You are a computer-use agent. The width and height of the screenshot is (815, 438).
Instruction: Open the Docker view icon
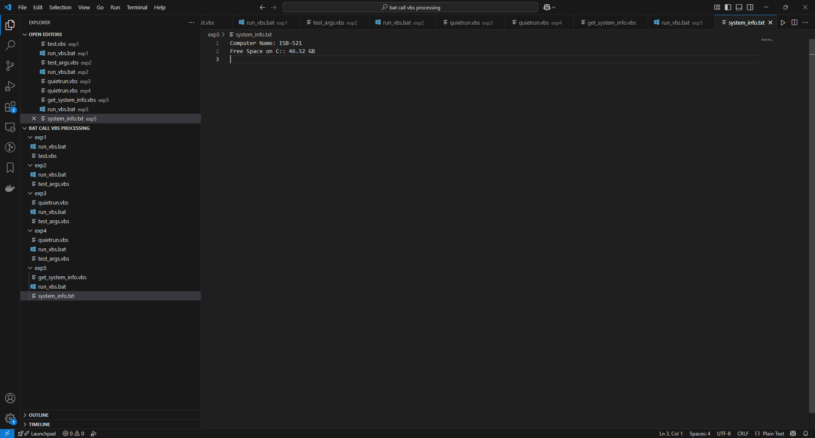click(x=10, y=188)
